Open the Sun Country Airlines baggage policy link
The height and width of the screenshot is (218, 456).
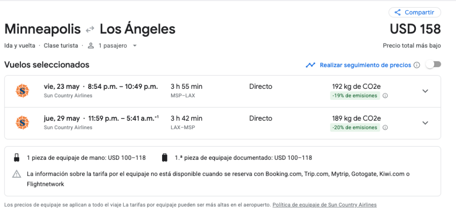click(x=324, y=205)
